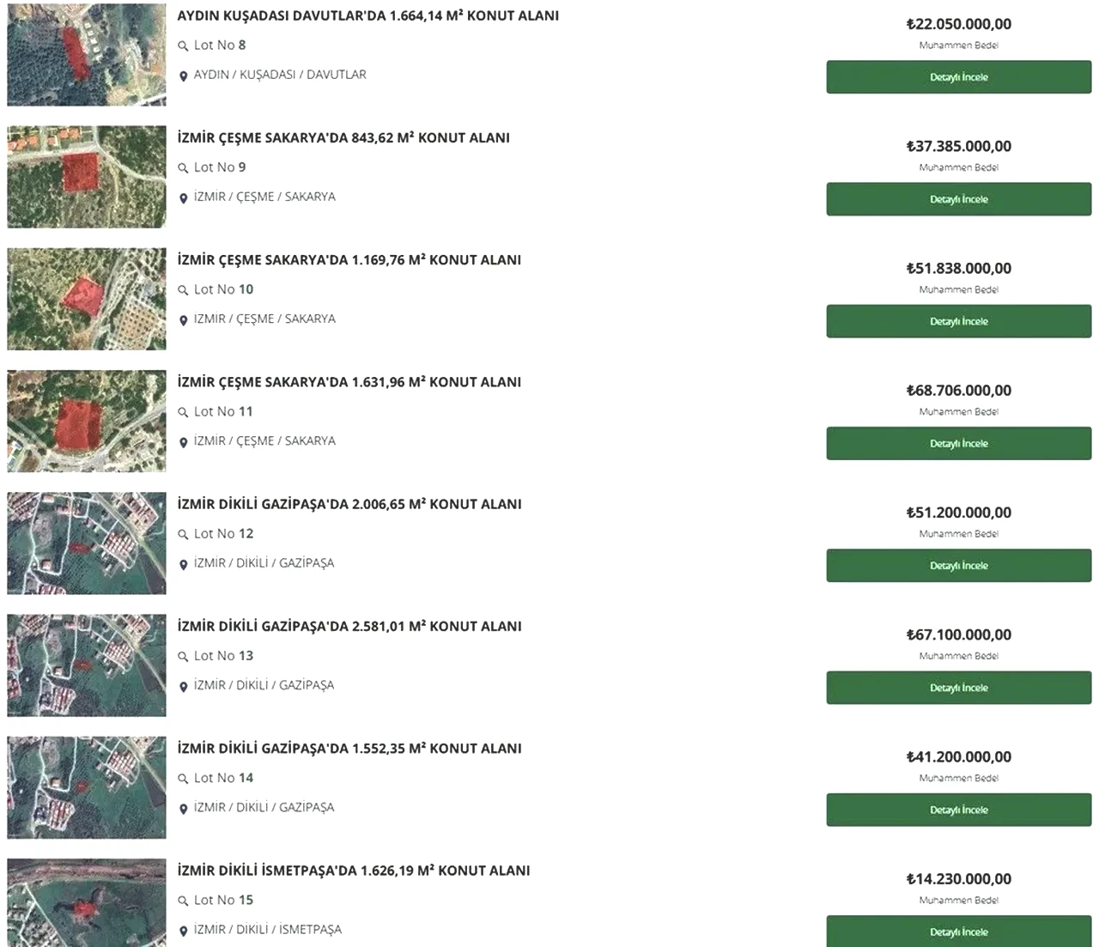Image resolution: width=1099 pixels, height=947 pixels.
Task: Click the satellite thumbnail of Lot No 13
Action: pyautogui.click(x=87, y=665)
